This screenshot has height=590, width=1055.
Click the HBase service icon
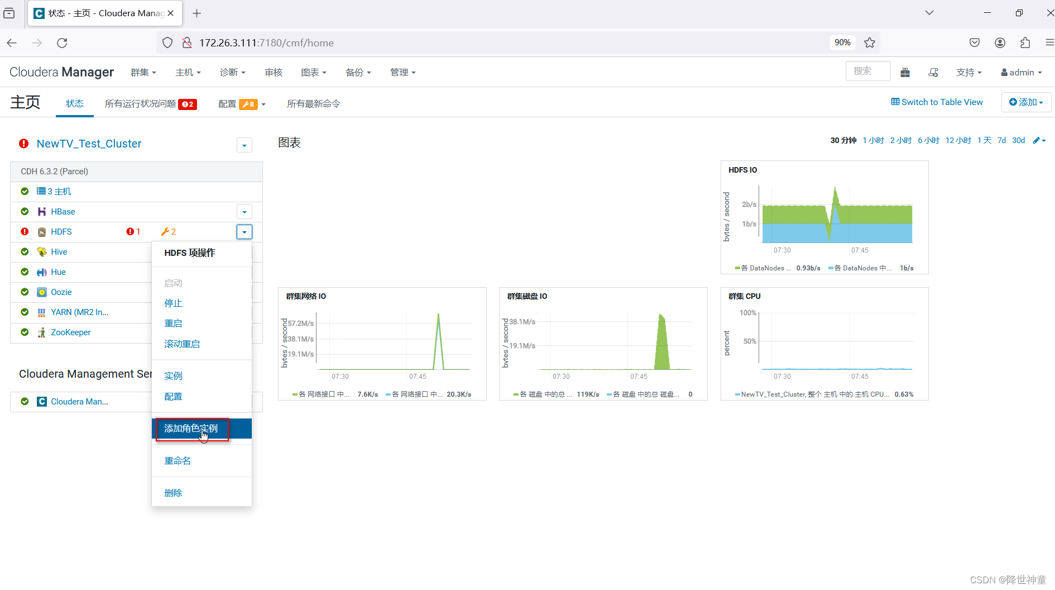click(x=41, y=212)
